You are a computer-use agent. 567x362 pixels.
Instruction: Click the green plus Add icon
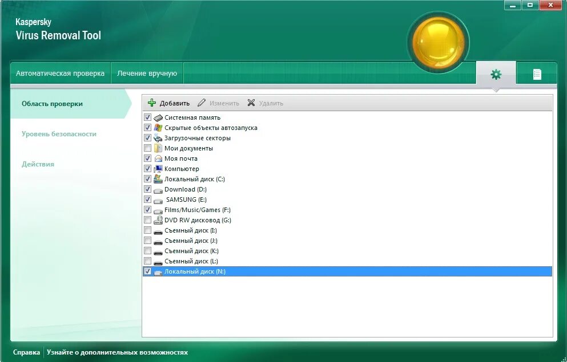152,103
